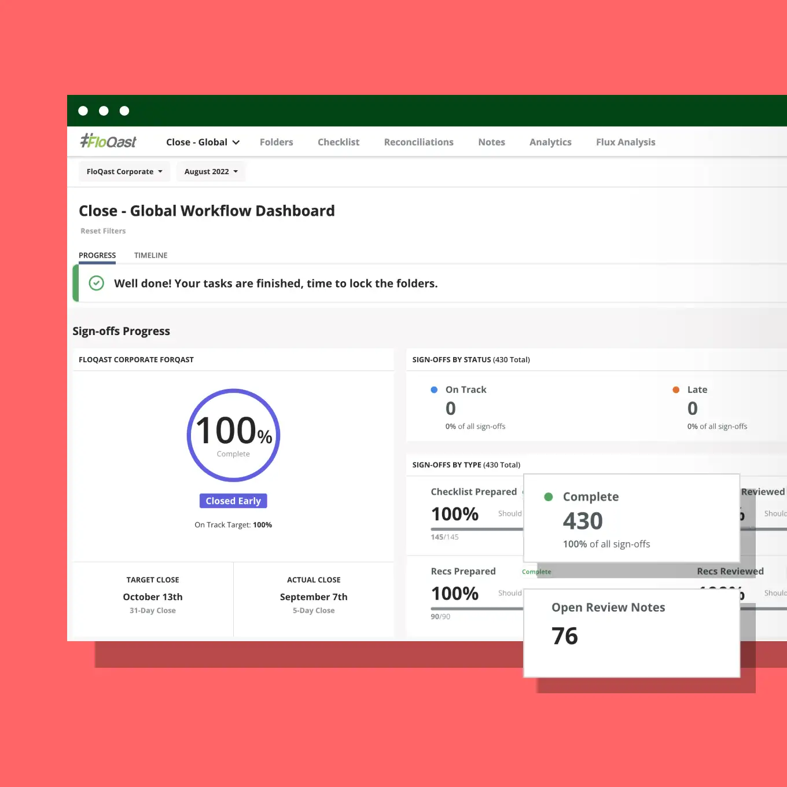Screen dimensions: 787x787
Task: Open Flux Analysis
Action: 626,142
